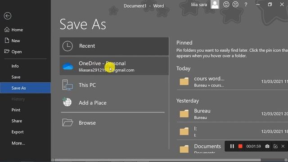Select the OneDrive - Personal location
Viewport: 288px width, 162px height.
click(x=114, y=66)
